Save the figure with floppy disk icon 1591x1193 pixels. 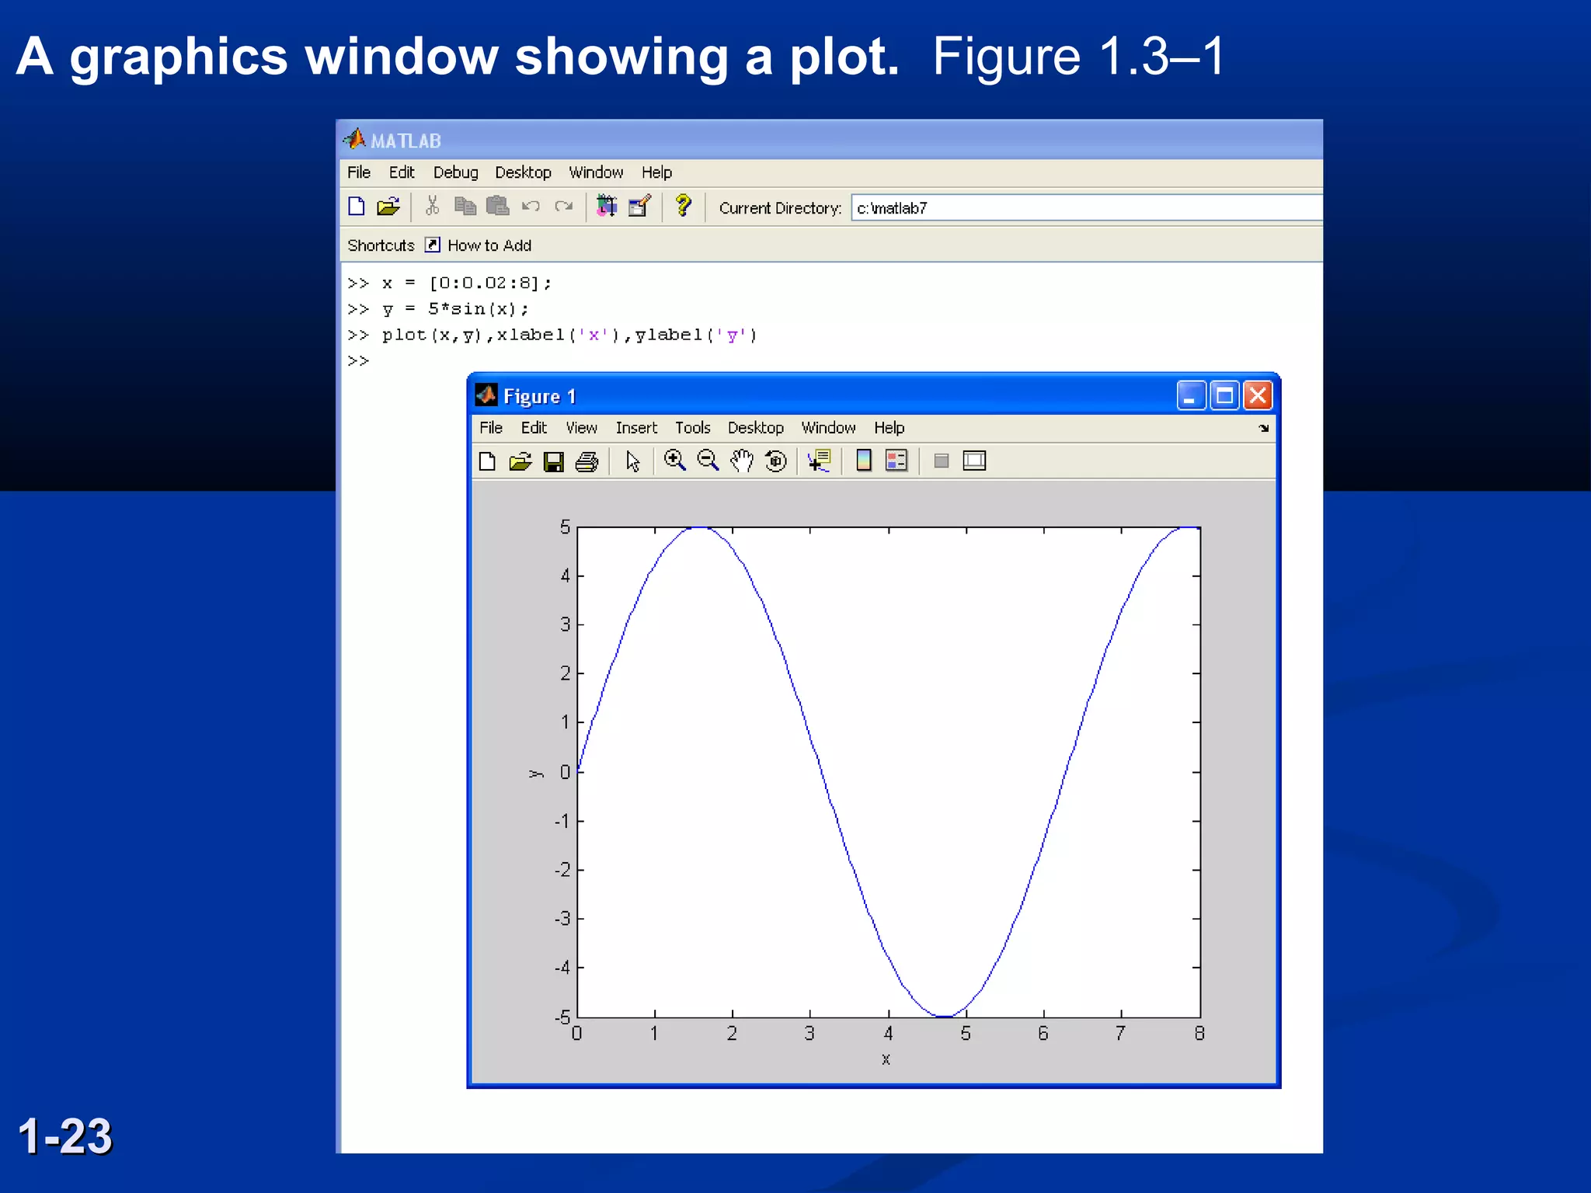(x=554, y=462)
